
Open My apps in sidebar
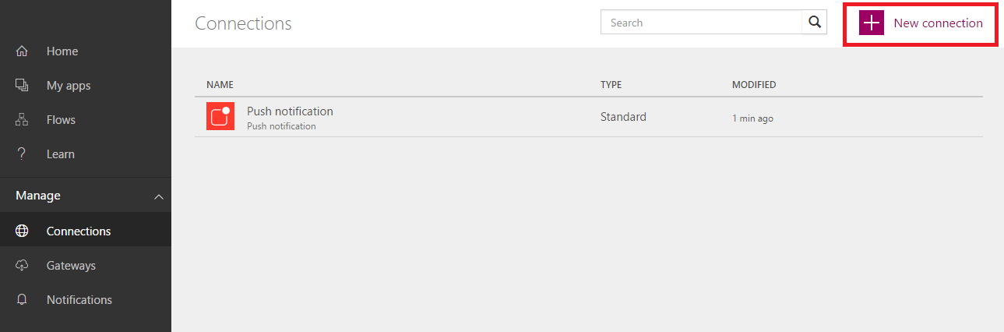pyautogui.click(x=69, y=86)
